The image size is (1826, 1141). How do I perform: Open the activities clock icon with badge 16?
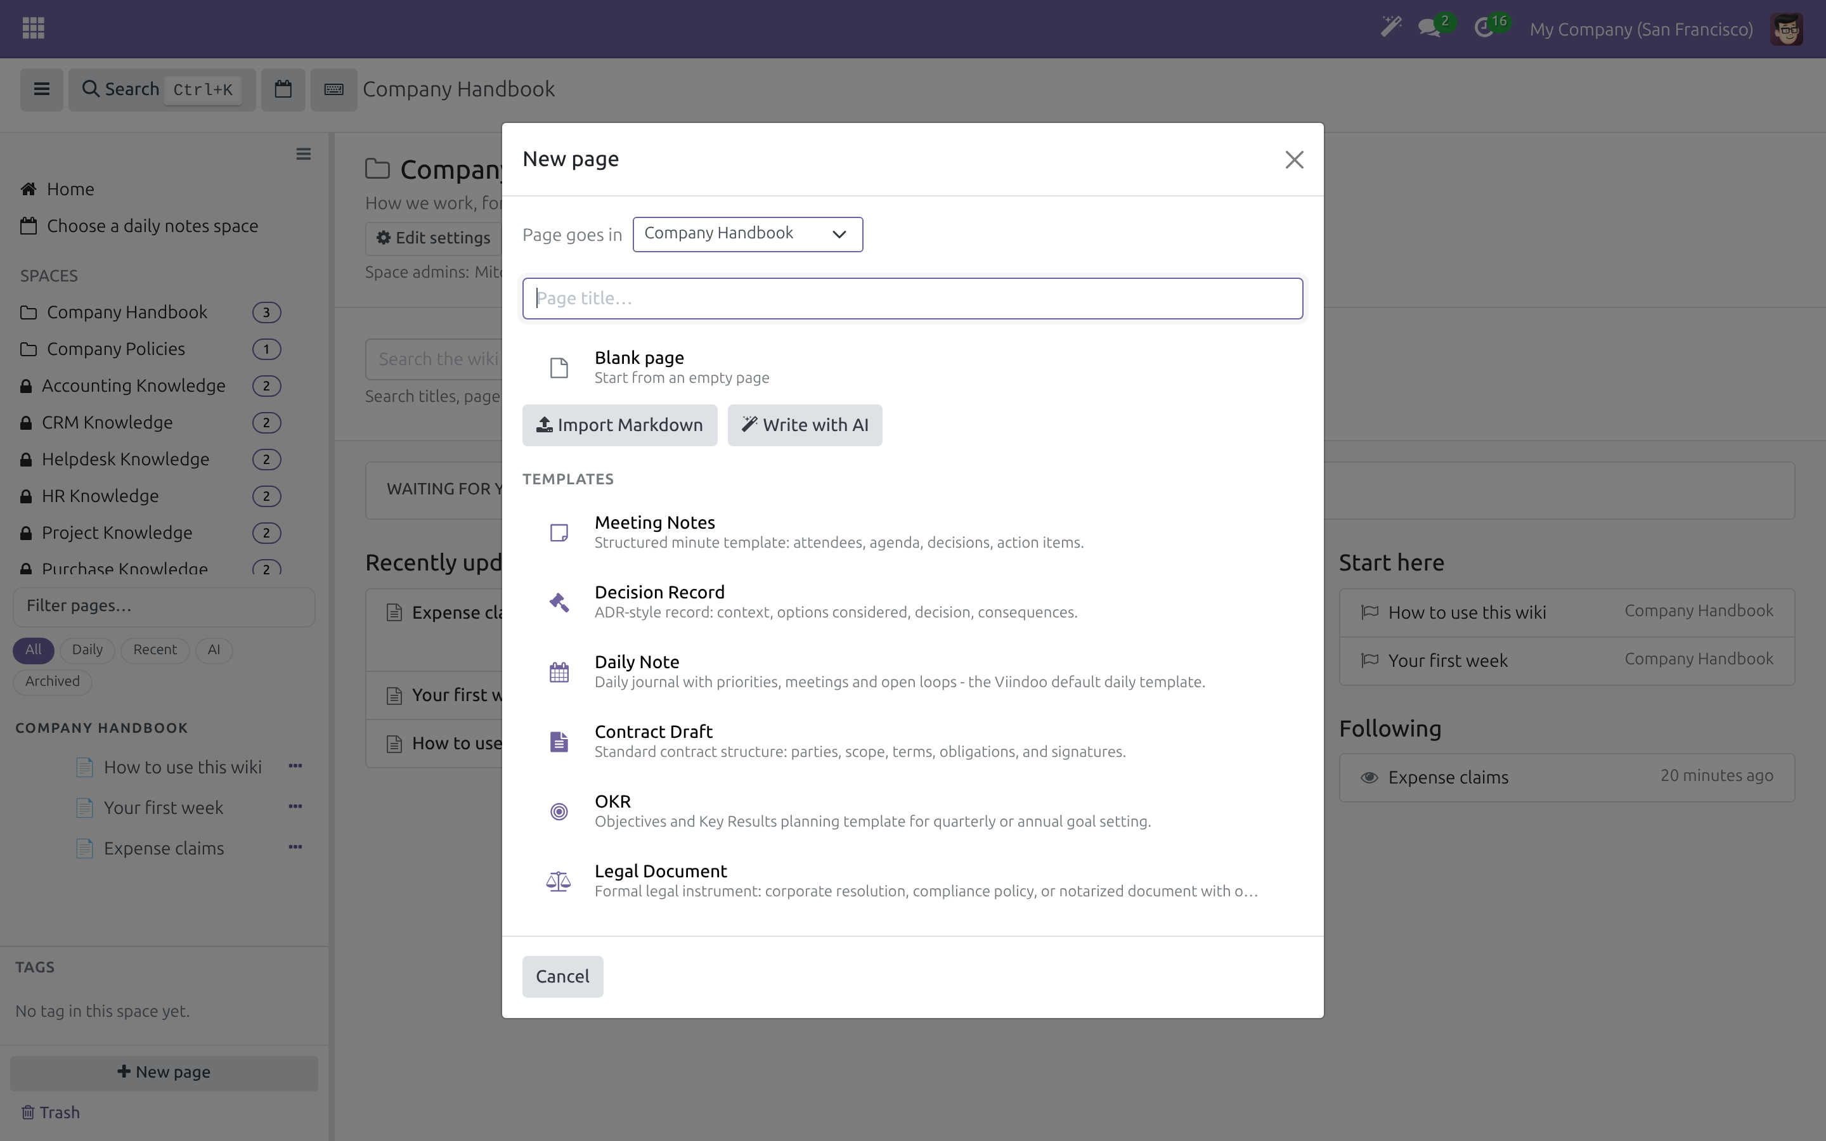1491,28
